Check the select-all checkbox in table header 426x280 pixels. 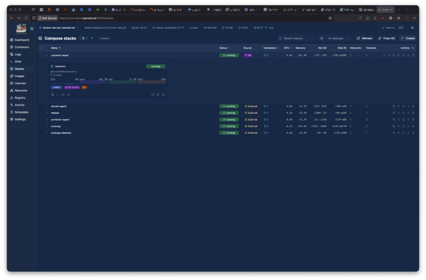[41, 48]
